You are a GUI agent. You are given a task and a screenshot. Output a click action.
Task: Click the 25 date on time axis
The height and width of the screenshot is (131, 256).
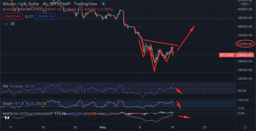tap(75, 127)
